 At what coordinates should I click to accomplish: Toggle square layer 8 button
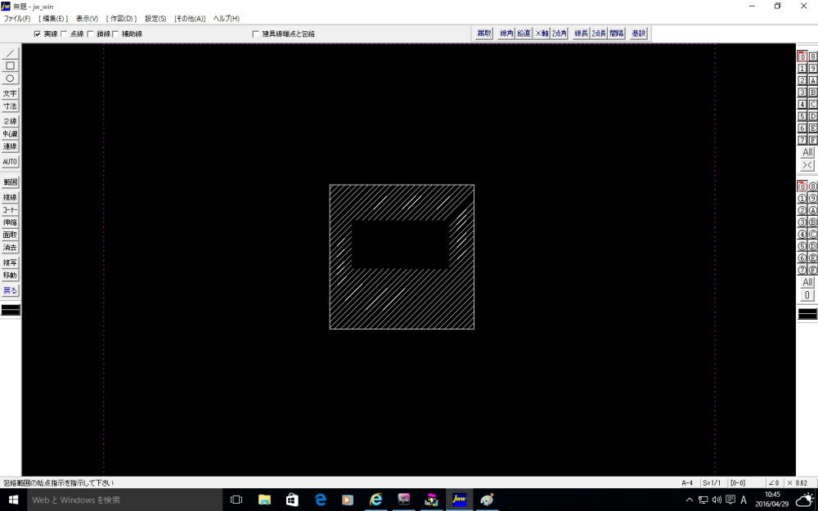pos(813,56)
